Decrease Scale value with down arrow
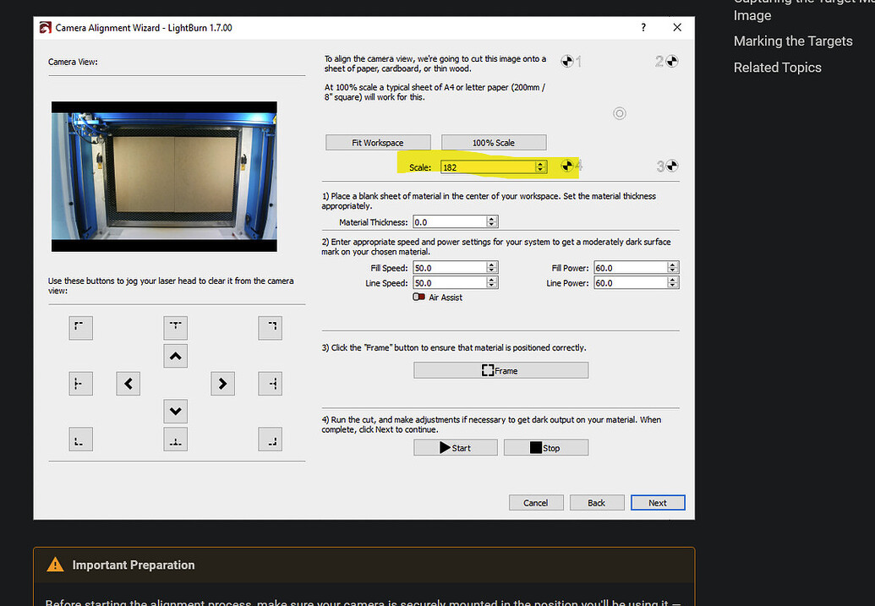 point(540,170)
